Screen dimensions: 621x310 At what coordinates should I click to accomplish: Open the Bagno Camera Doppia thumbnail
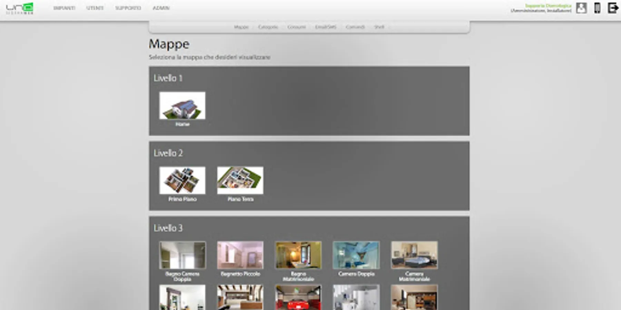tap(182, 255)
